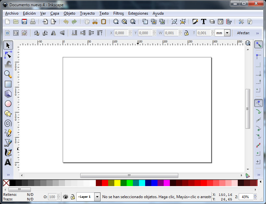Open the Filtros menu
This screenshot has height=204, width=266.
point(119,13)
